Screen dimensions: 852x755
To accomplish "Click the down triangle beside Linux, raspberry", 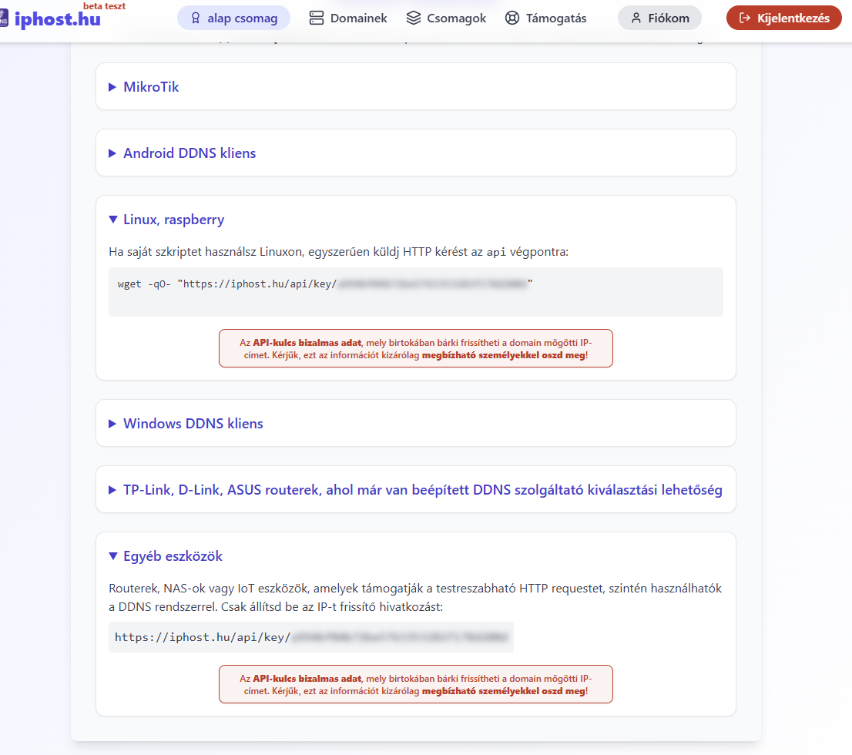I will click(113, 220).
